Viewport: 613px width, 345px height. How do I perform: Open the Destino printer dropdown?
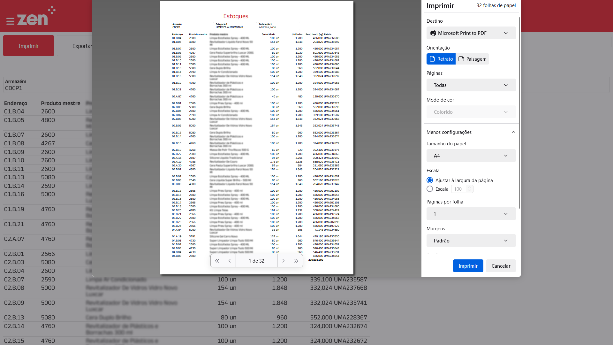(471, 33)
